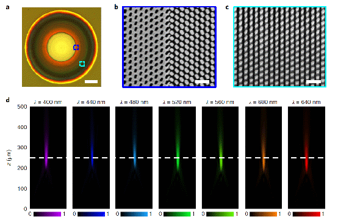
Task: Click the orange colorbar under 600 nm plot
Action: (x=263, y=214)
